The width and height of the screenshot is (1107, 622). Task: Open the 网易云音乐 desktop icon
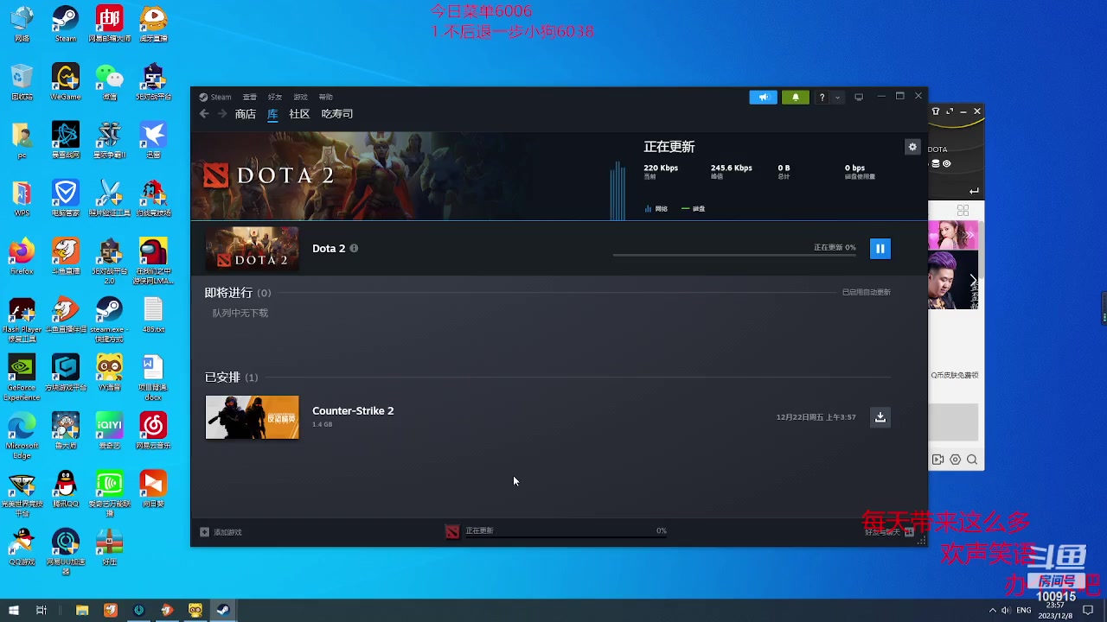pyautogui.click(x=153, y=430)
